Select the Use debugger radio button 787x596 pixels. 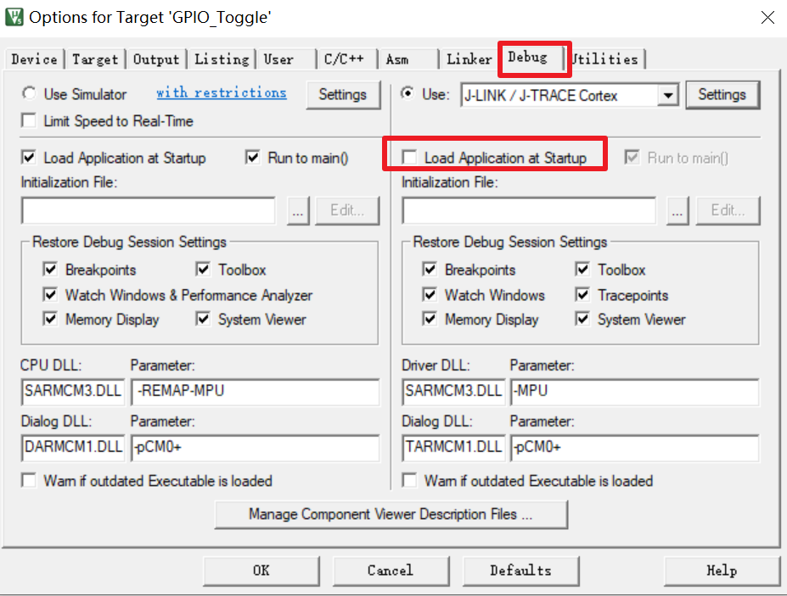(408, 93)
